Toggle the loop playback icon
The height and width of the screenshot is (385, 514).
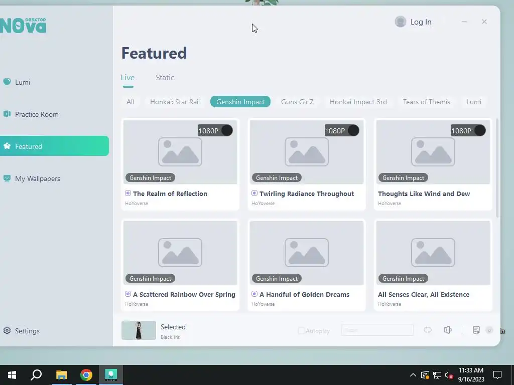[428, 330]
